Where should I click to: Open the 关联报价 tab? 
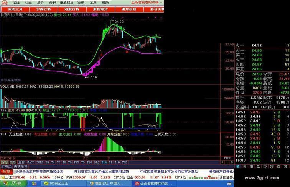coord(21,166)
